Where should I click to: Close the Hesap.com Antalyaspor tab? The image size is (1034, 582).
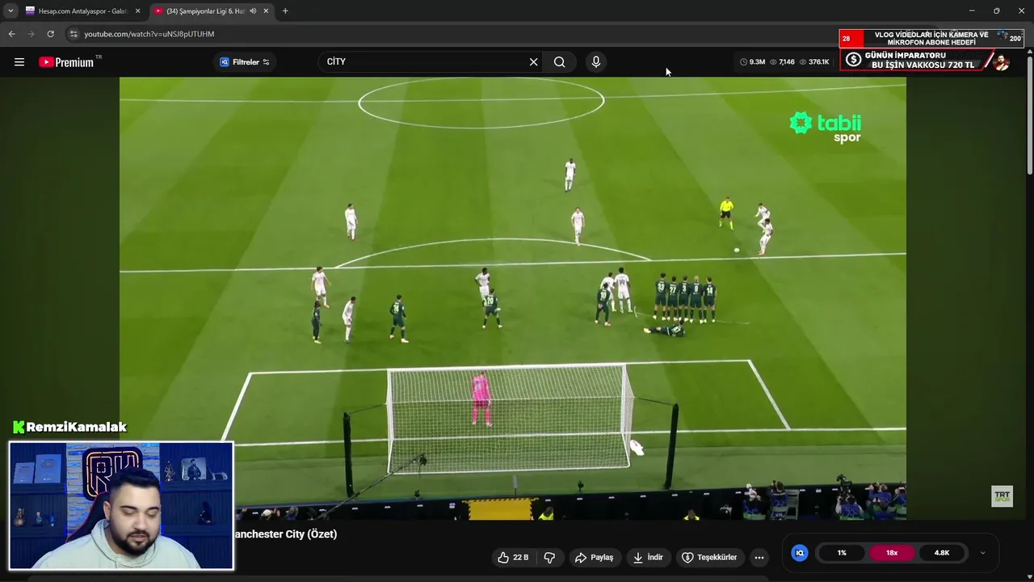click(137, 11)
